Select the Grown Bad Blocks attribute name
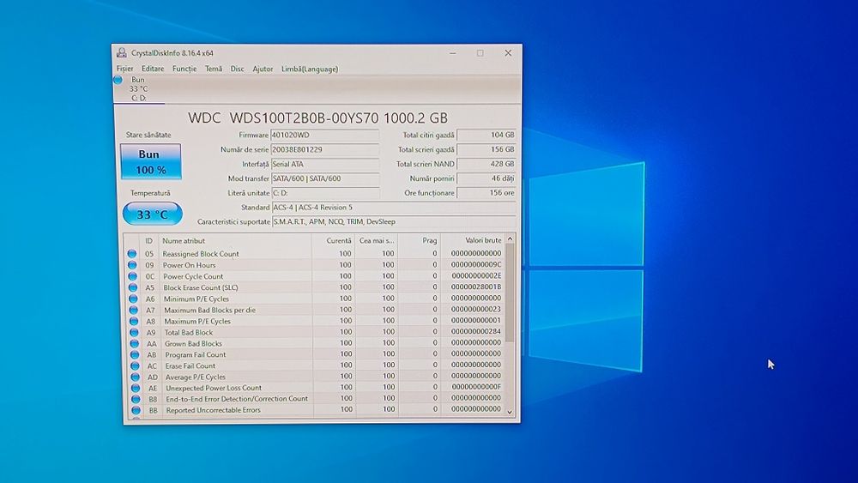 tap(192, 343)
